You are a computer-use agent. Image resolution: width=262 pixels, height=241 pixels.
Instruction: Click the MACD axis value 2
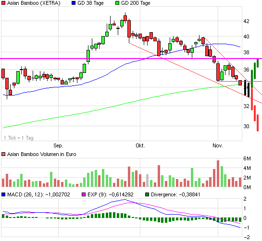[x=245, y=199]
